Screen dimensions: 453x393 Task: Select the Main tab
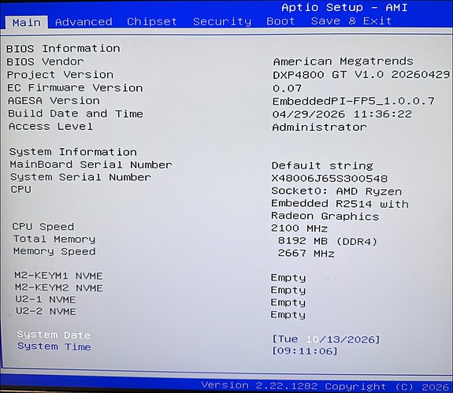pos(27,23)
